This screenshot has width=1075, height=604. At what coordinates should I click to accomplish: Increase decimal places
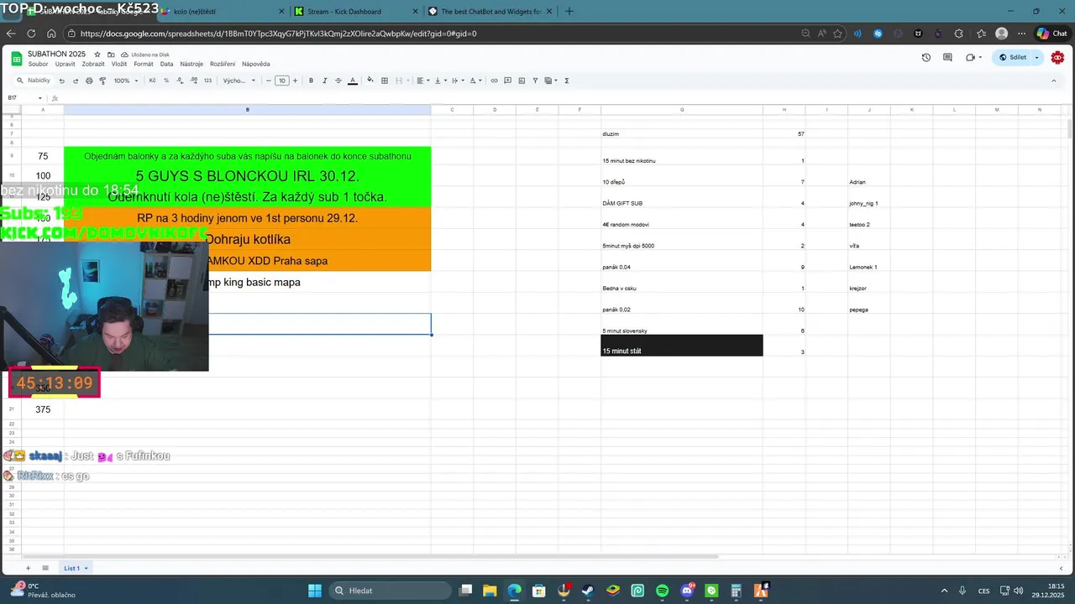point(194,81)
